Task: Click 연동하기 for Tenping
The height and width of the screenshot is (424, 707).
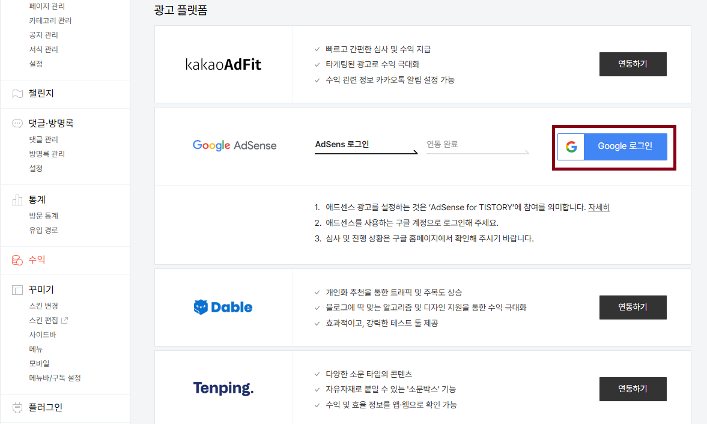Action: [x=633, y=389]
